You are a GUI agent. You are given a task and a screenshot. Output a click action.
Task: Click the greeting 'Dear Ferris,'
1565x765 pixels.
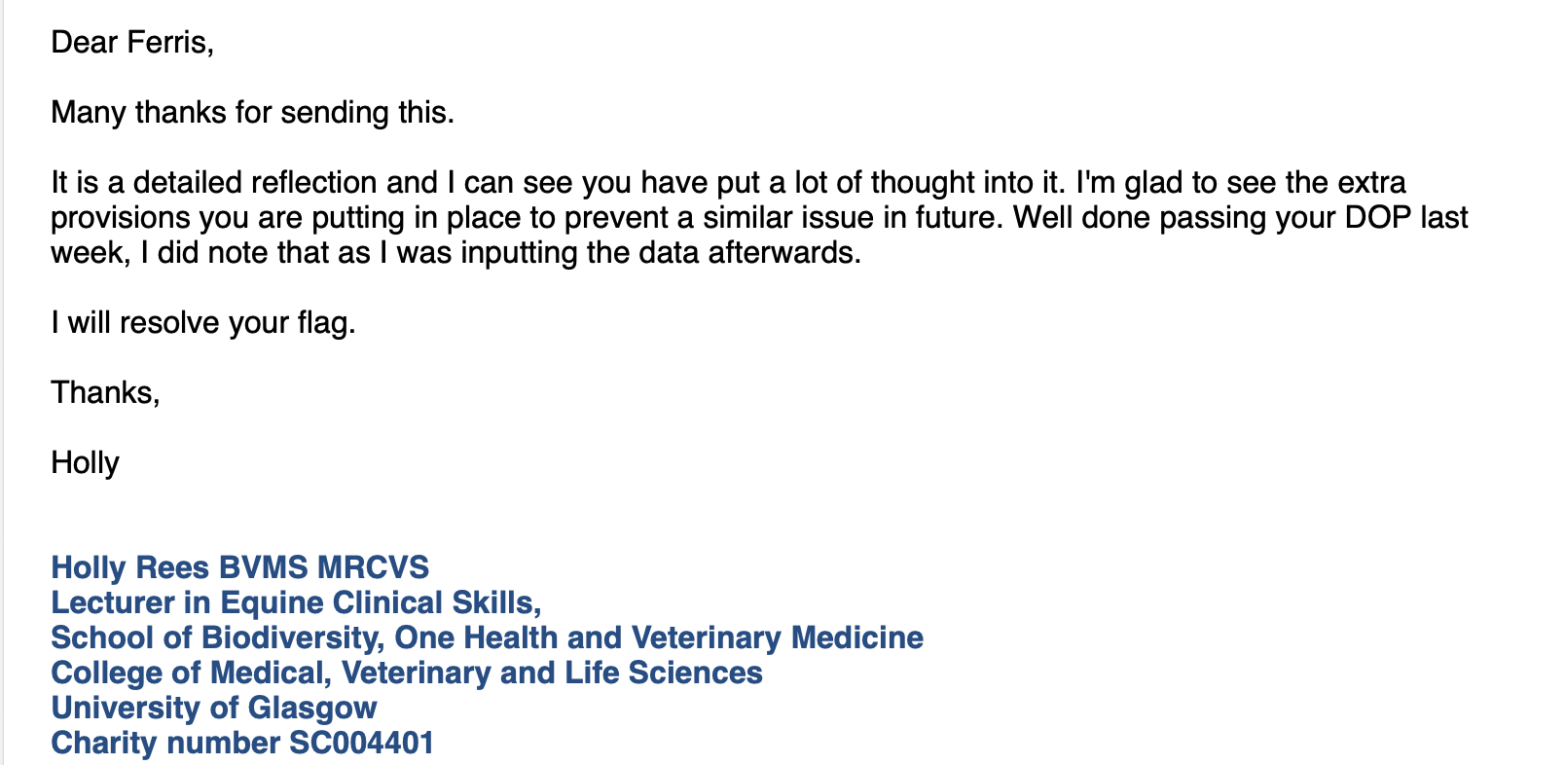[x=132, y=43]
